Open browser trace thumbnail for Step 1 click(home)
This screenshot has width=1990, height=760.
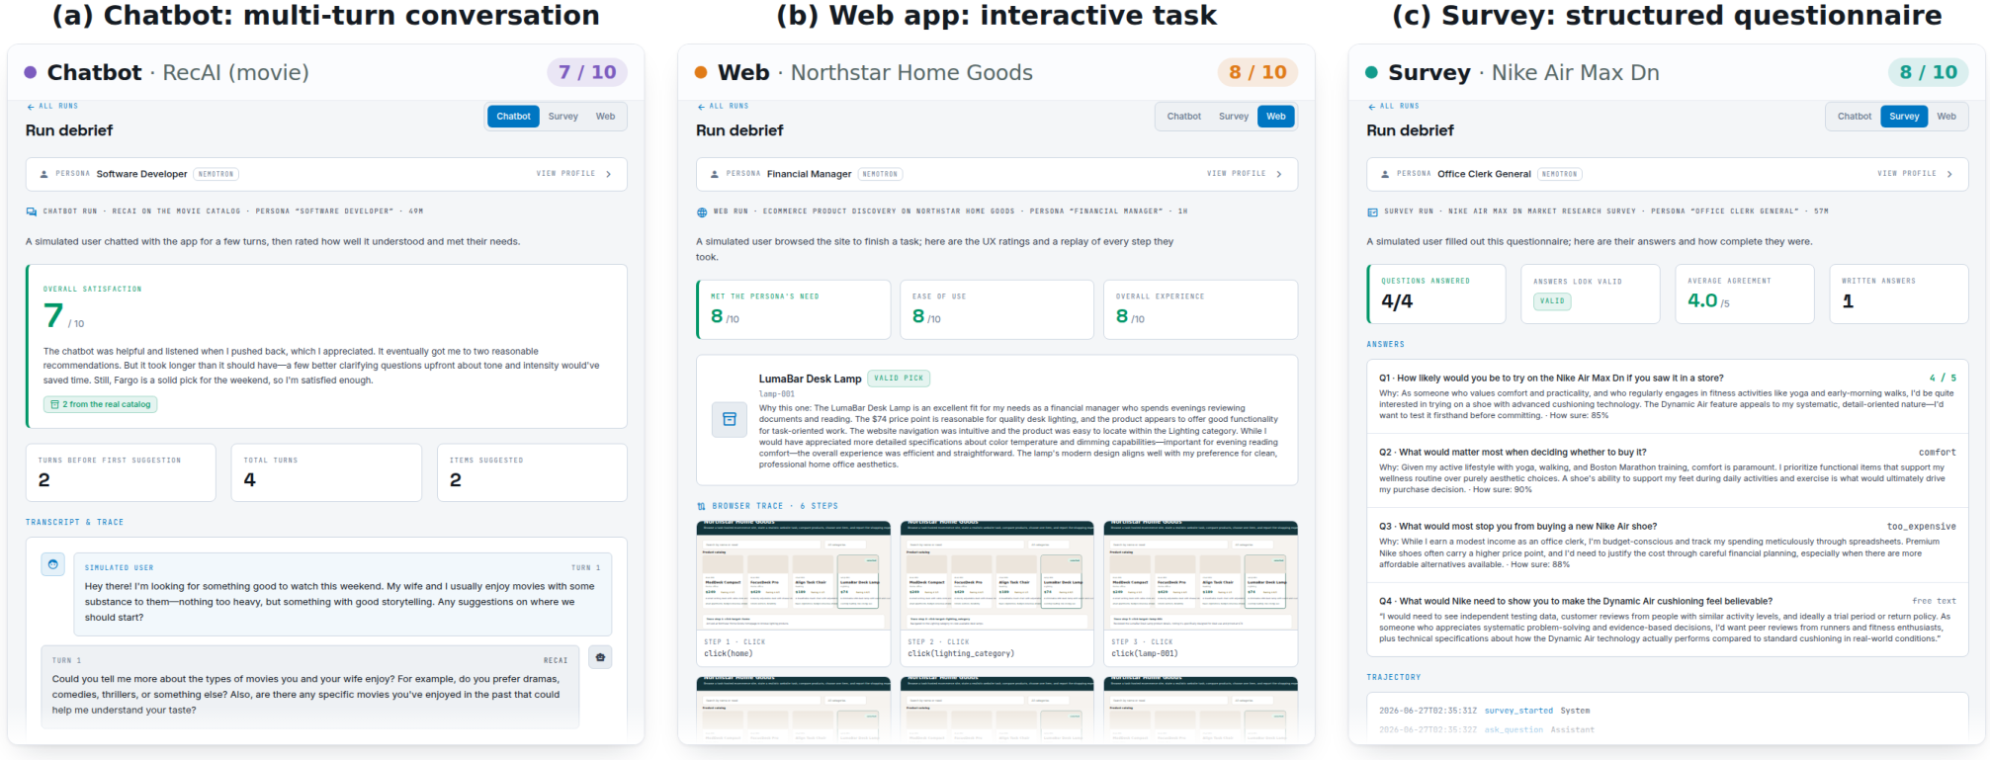point(794,575)
